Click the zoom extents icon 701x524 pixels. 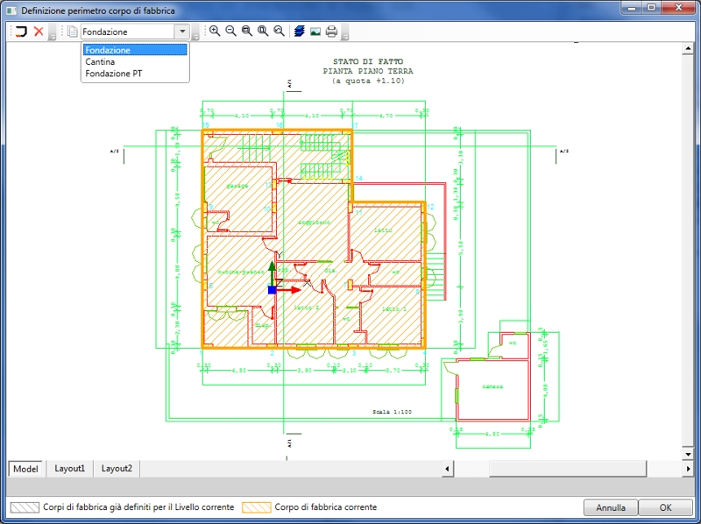coord(263,32)
